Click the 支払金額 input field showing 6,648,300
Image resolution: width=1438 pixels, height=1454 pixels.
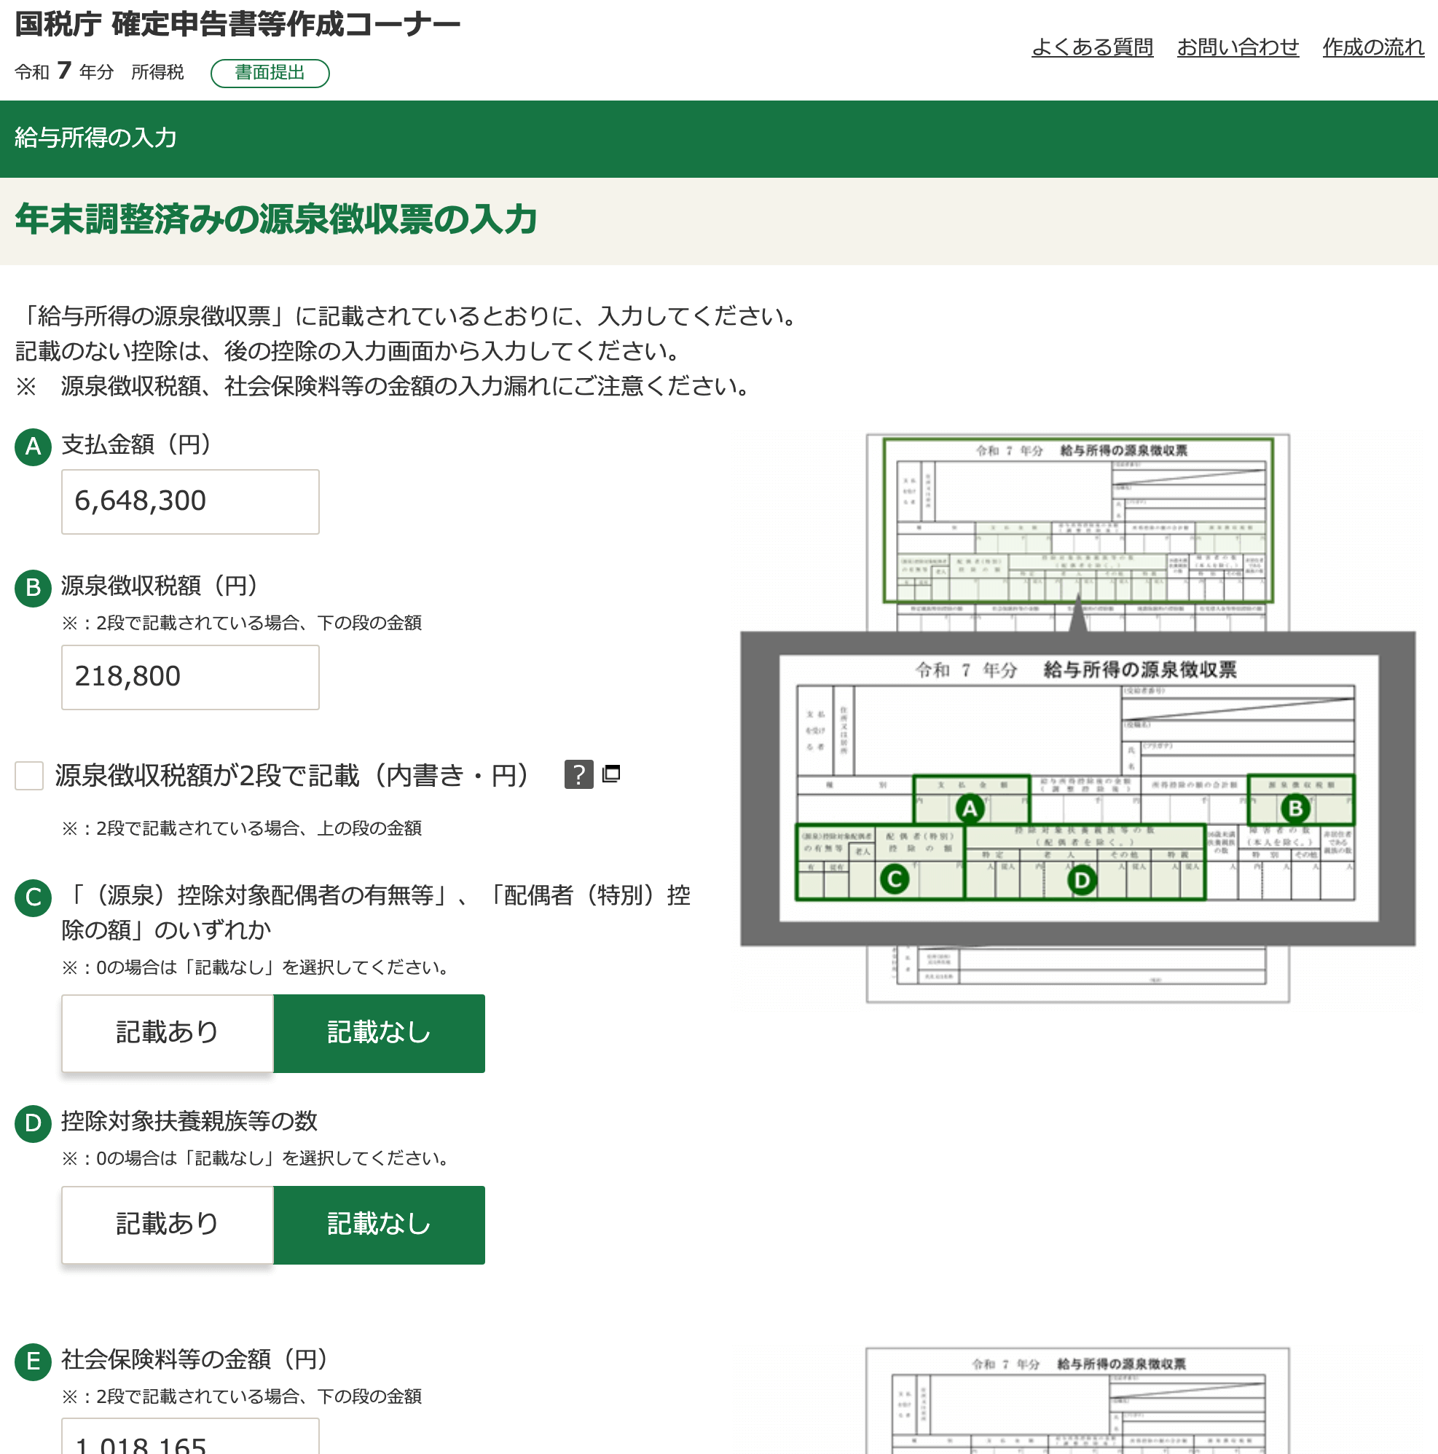click(189, 501)
